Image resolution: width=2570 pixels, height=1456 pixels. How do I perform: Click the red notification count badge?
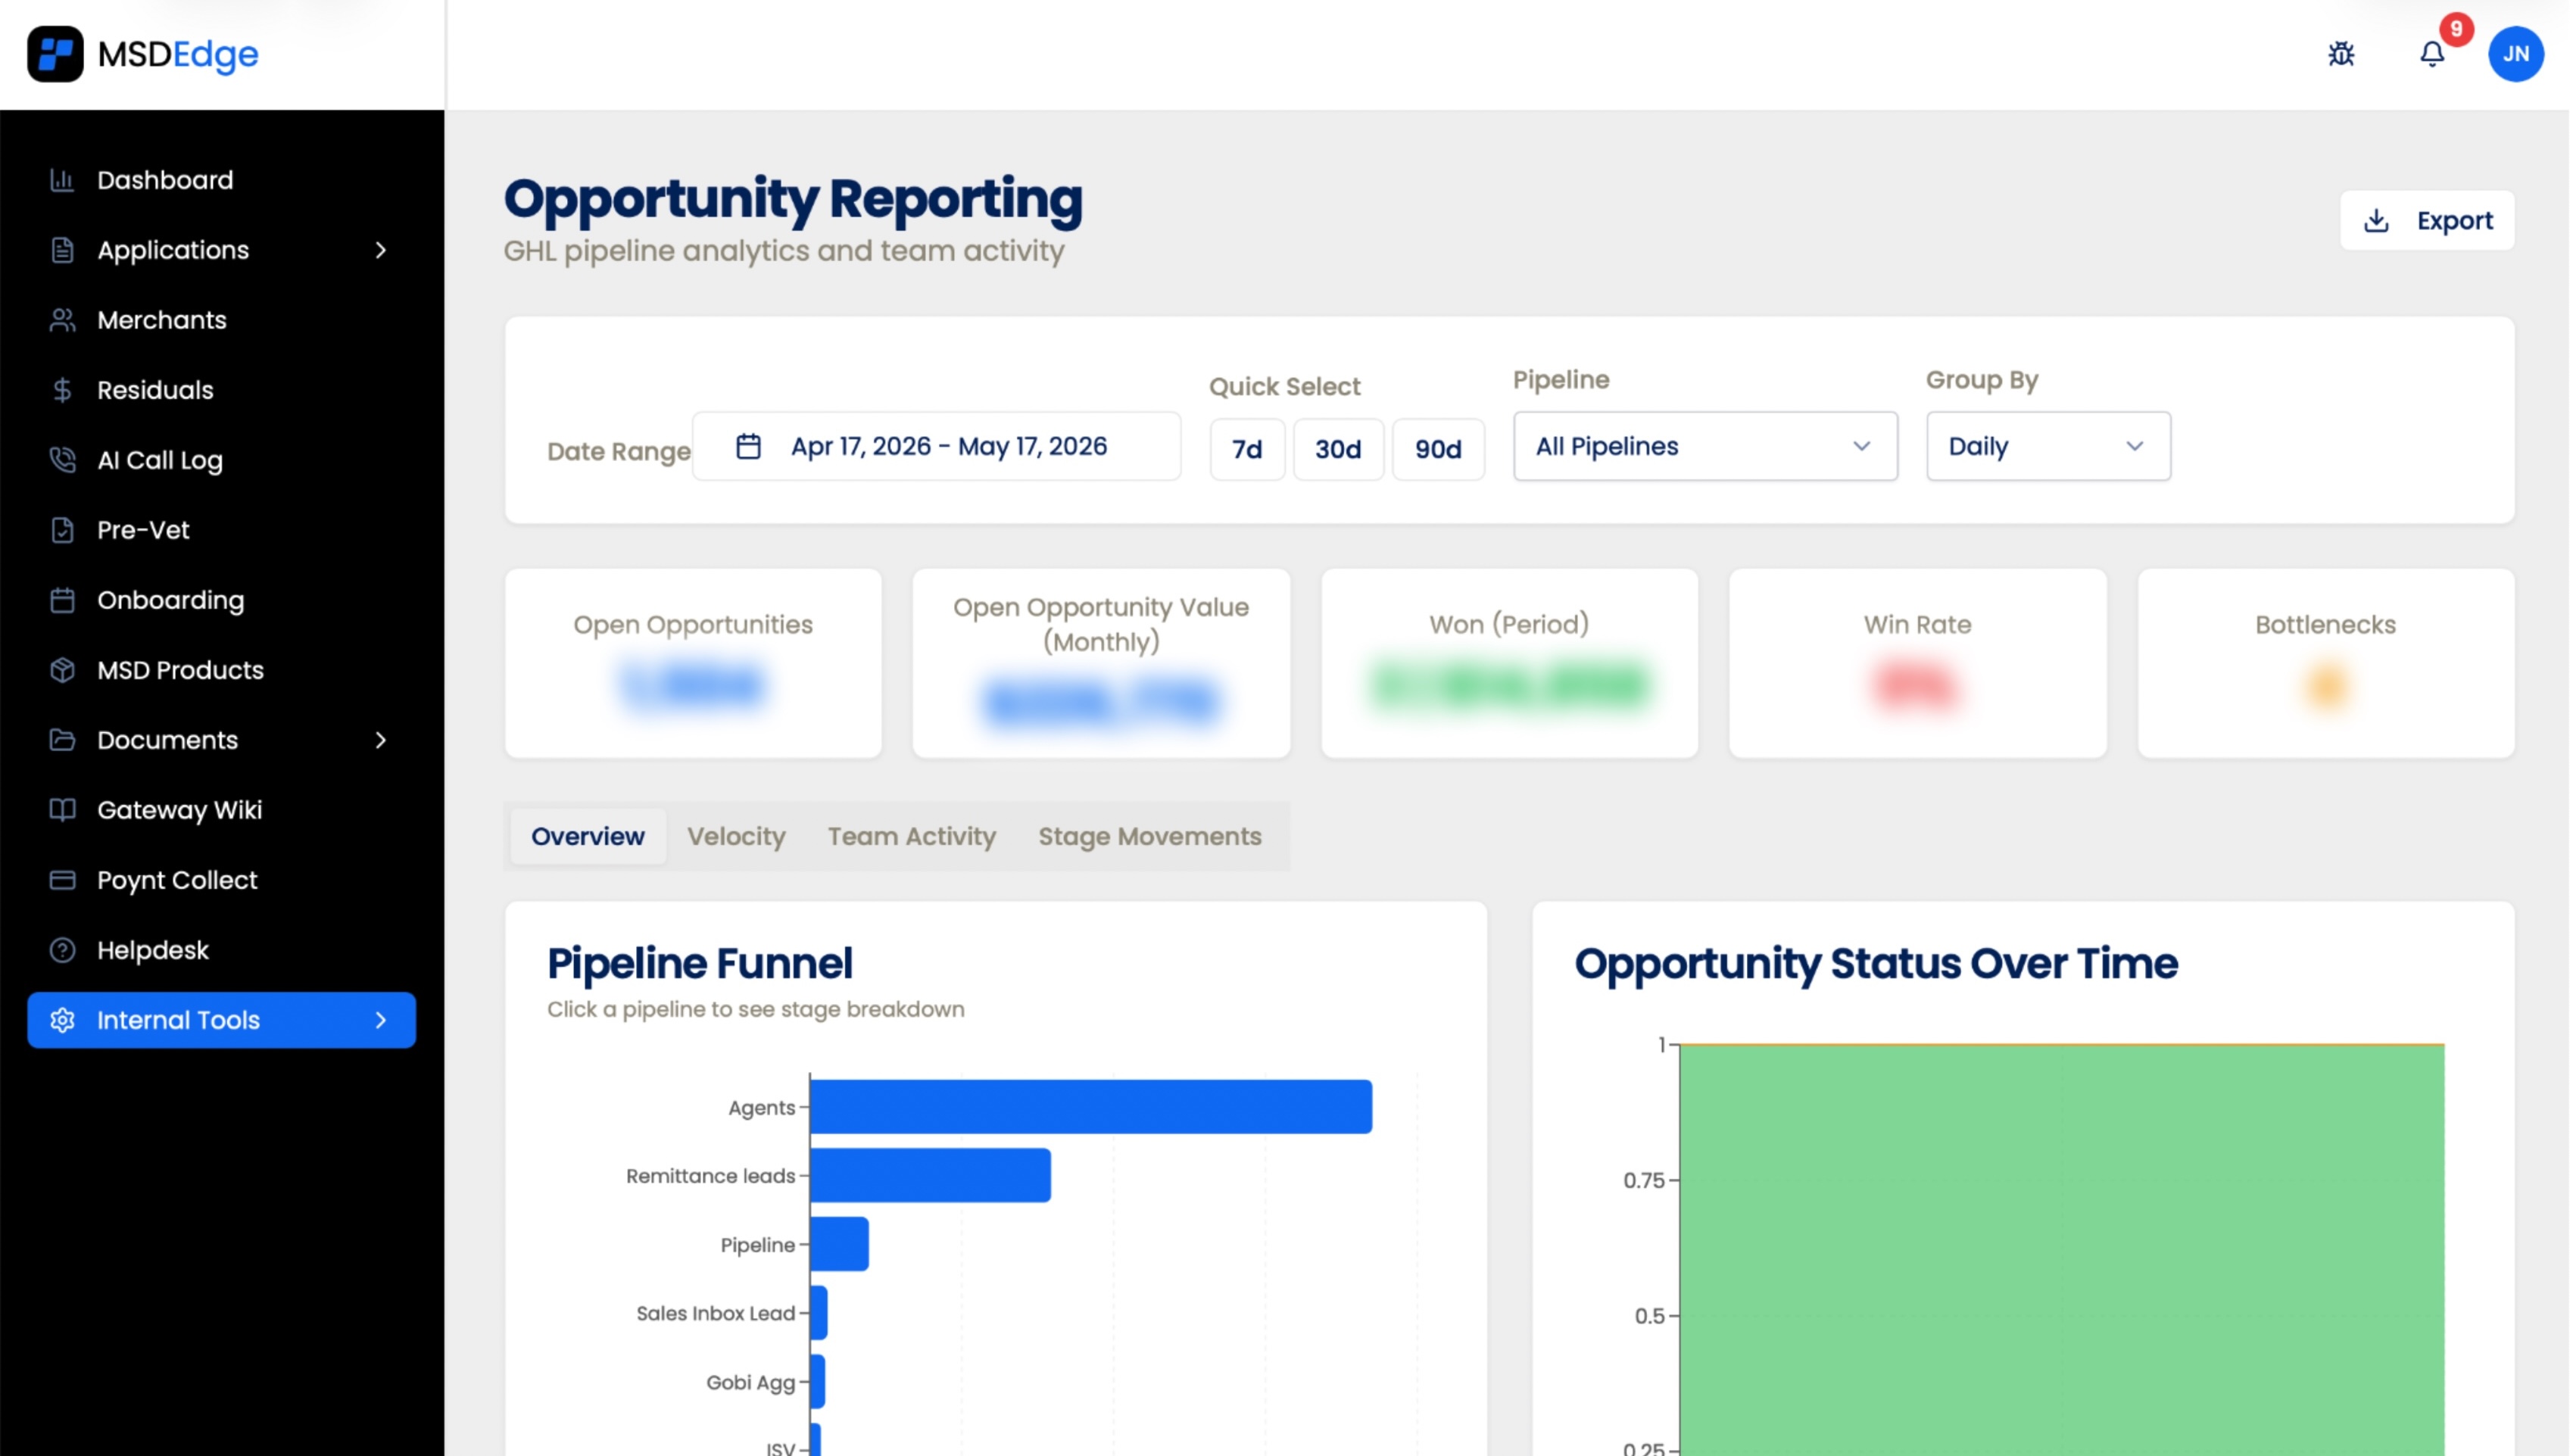tap(2456, 29)
